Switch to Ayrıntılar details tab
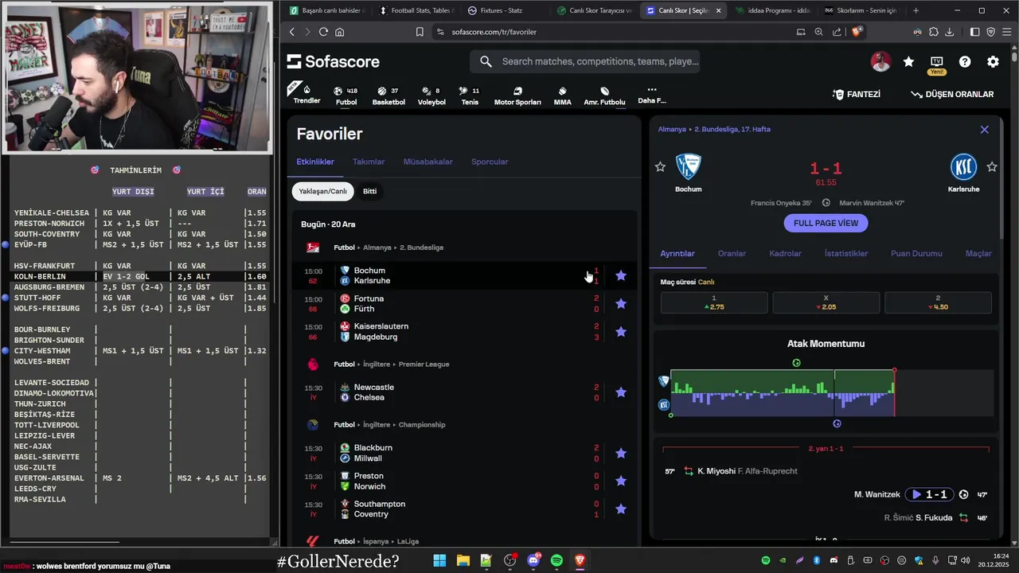Viewport: 1019px width, 573px height. [x=677, y=253]
